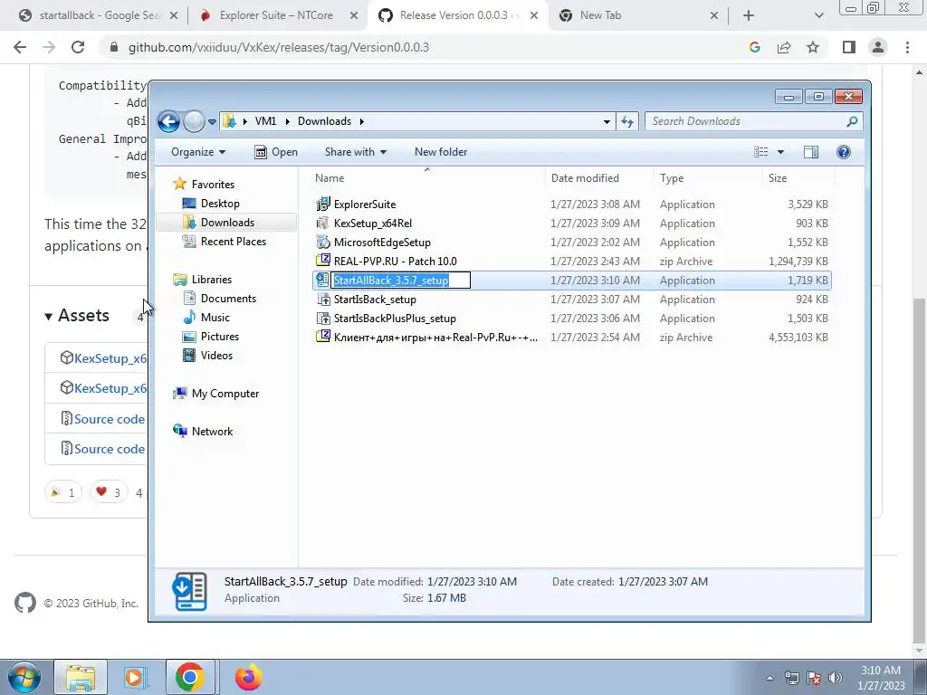Click the Google icon in address bar
This screenshot has width=927, height=695.
coord(754,47)
